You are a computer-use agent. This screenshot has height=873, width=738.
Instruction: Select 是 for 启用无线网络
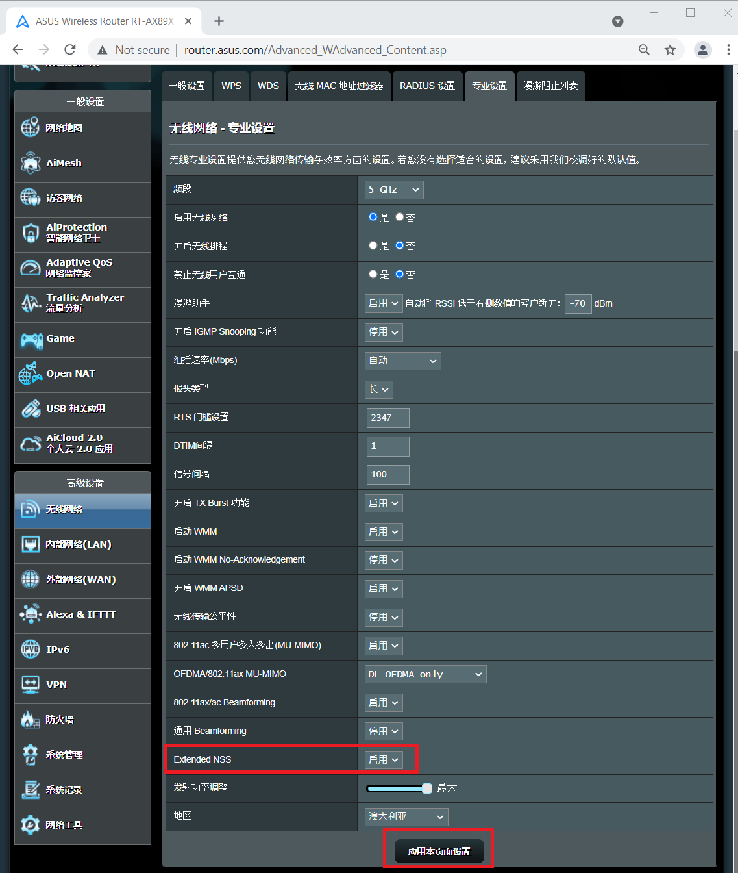coord(373,217)
